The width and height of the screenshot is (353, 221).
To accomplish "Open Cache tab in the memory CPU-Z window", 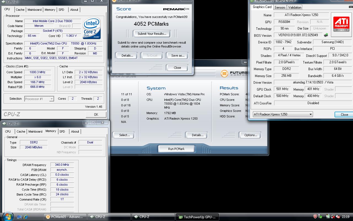I will [21, 131].
